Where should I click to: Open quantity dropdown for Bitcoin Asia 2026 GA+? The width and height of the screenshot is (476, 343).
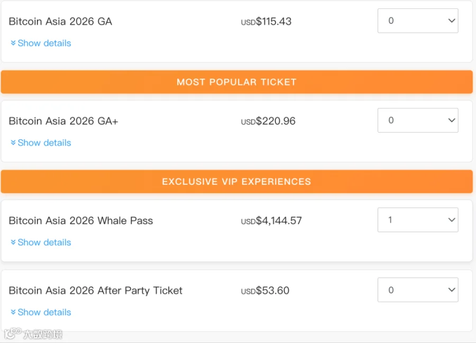coord(418,120)
